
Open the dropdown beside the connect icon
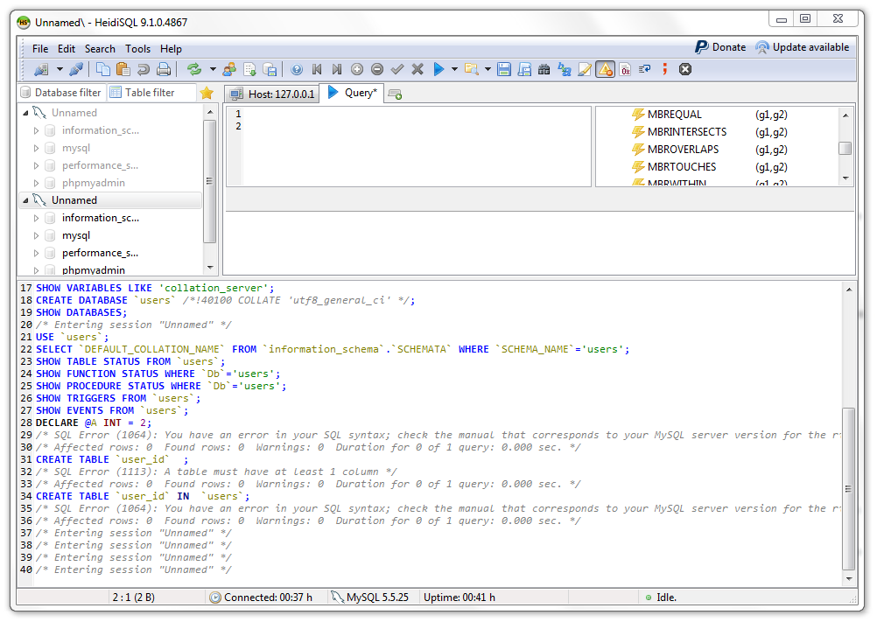pos(59,69)
